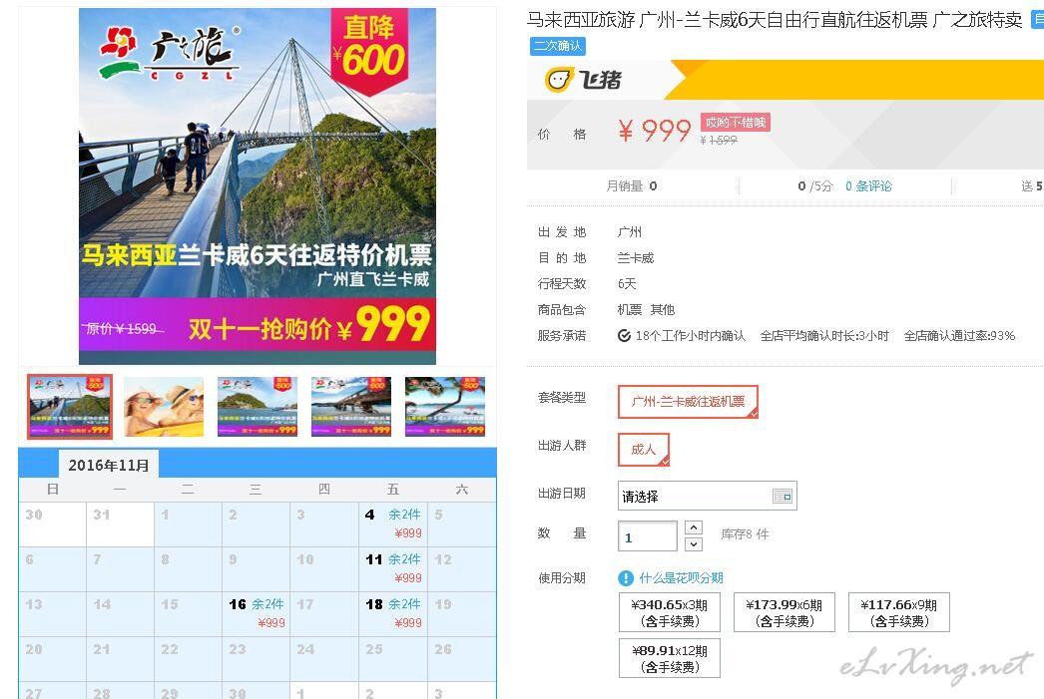Click the 飞猪 logo

(x=583, y=80)
